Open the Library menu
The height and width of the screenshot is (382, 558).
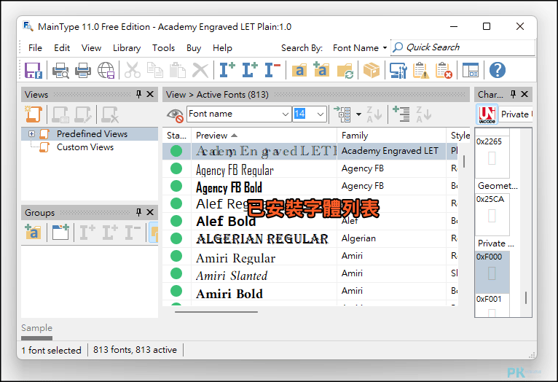coord(127,48)
